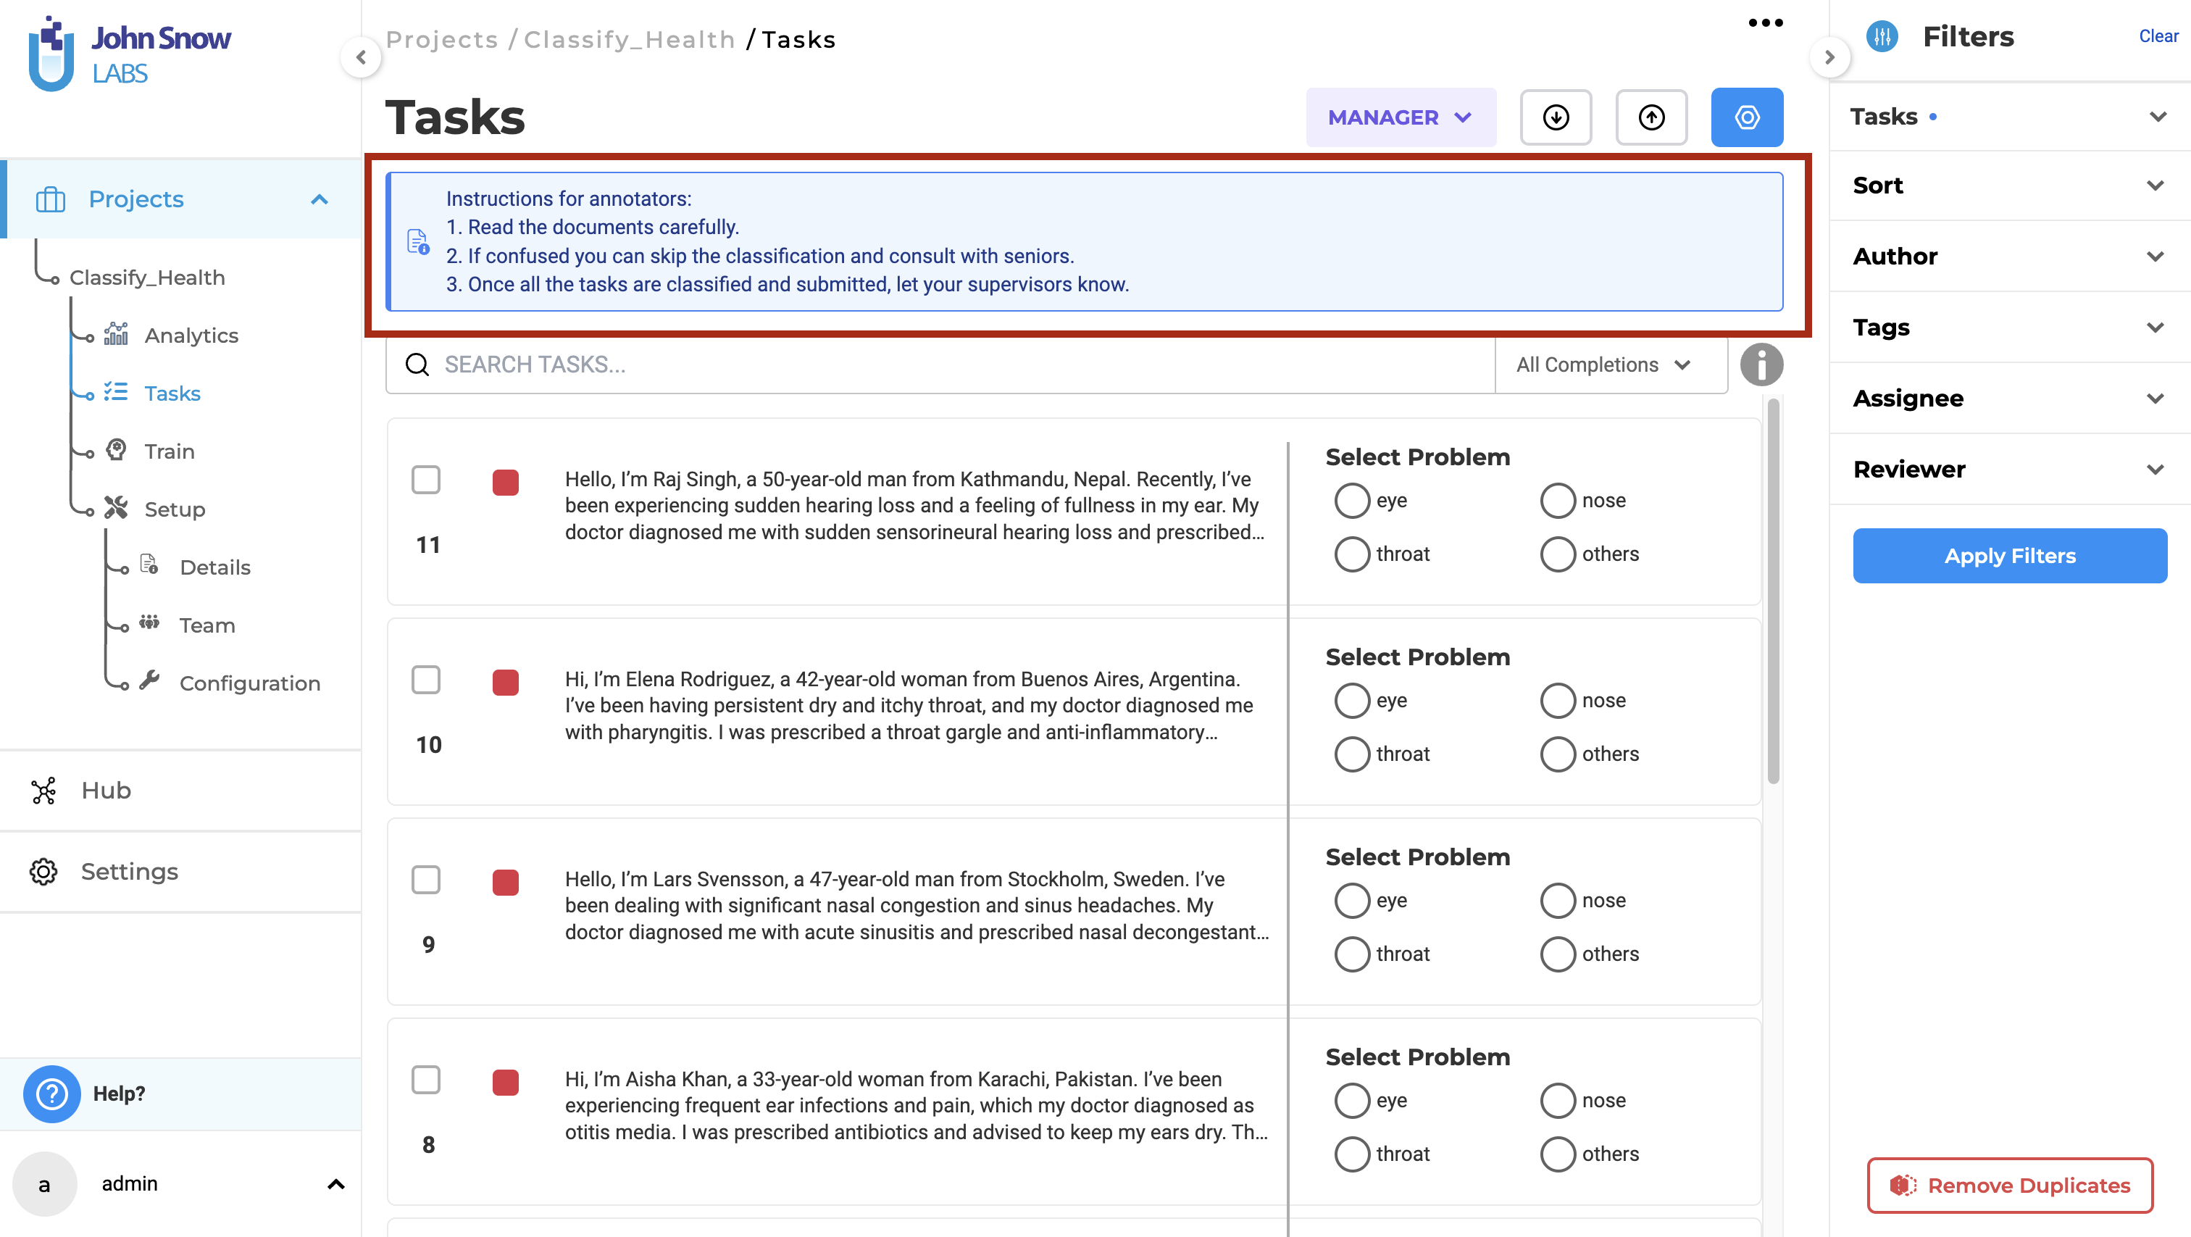Click the Apply Filters button
The image size is (2191, 1237).
(x=2009, y=556)
